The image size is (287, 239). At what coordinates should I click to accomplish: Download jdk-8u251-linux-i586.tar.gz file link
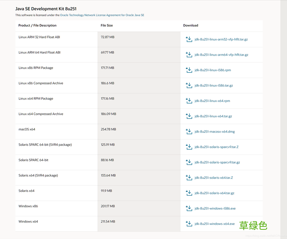click(214, 86)
